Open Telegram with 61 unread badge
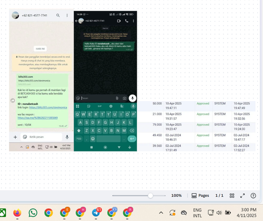 96,212
